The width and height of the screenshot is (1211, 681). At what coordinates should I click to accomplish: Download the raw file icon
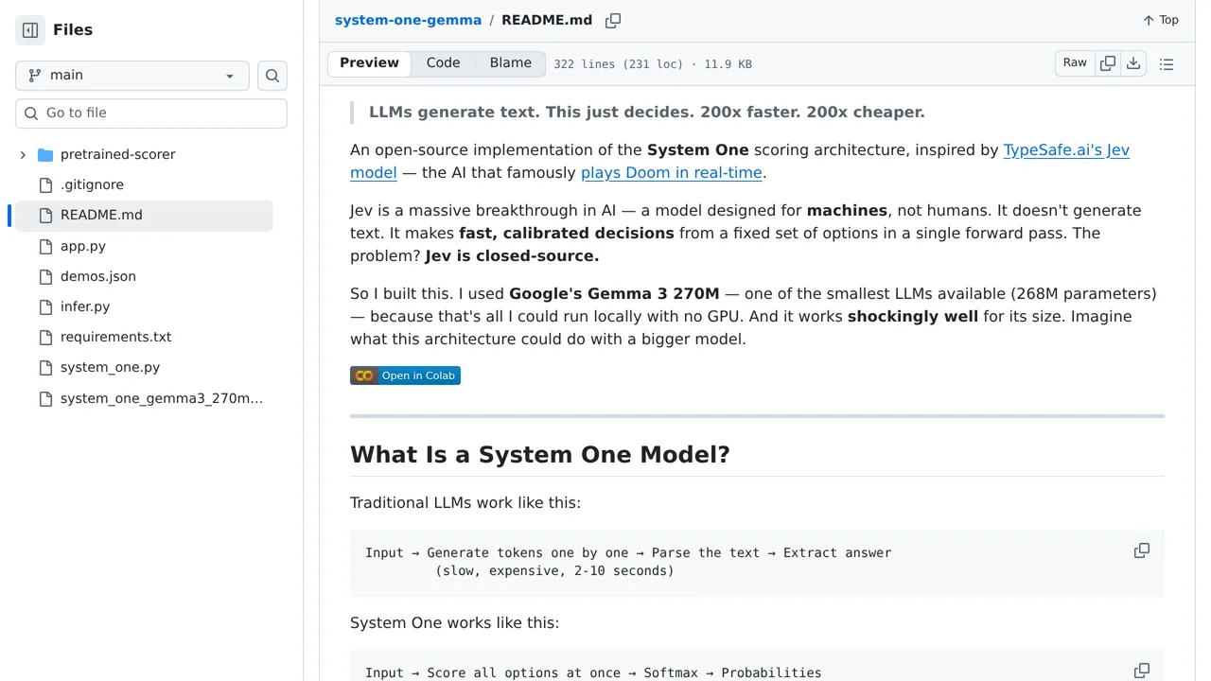pyautogui.click(x=1133, y=63)
